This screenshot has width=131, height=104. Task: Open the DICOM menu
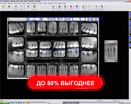point(16,3)
